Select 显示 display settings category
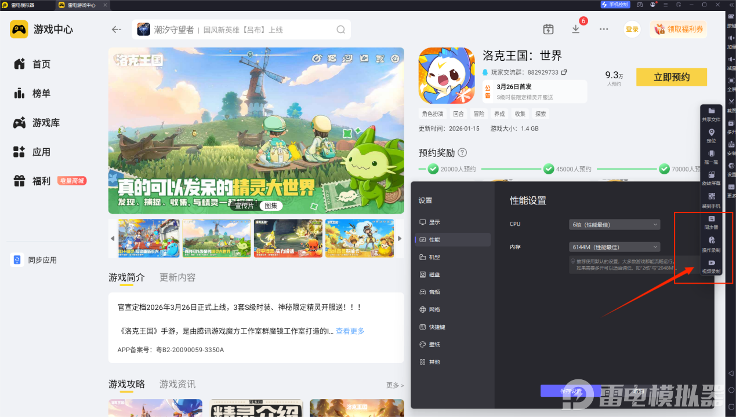 453,222
